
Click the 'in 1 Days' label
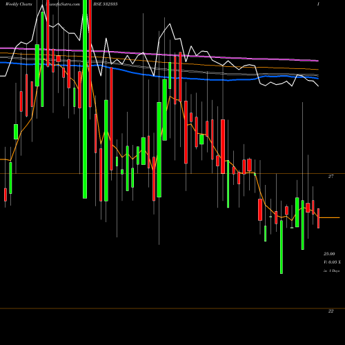coord(331,271)
